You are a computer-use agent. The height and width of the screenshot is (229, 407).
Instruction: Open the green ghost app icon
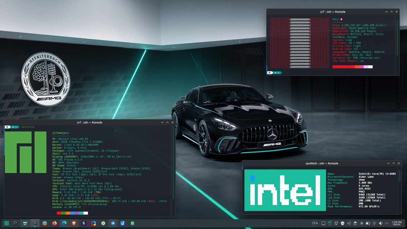(132, 223)
